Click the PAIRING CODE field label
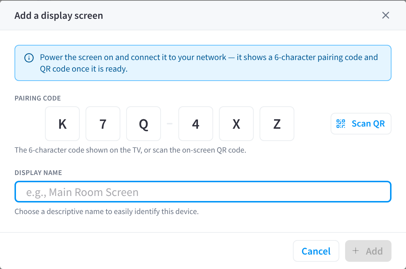The image size is (406, 269). 38,98
